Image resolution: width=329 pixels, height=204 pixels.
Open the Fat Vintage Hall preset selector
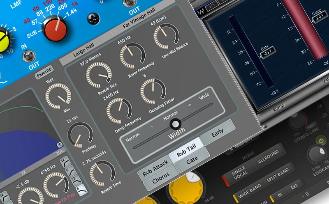[x=139, y=18]
